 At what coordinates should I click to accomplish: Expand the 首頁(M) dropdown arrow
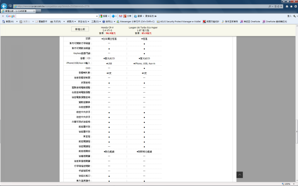click(x=17, y=21)
